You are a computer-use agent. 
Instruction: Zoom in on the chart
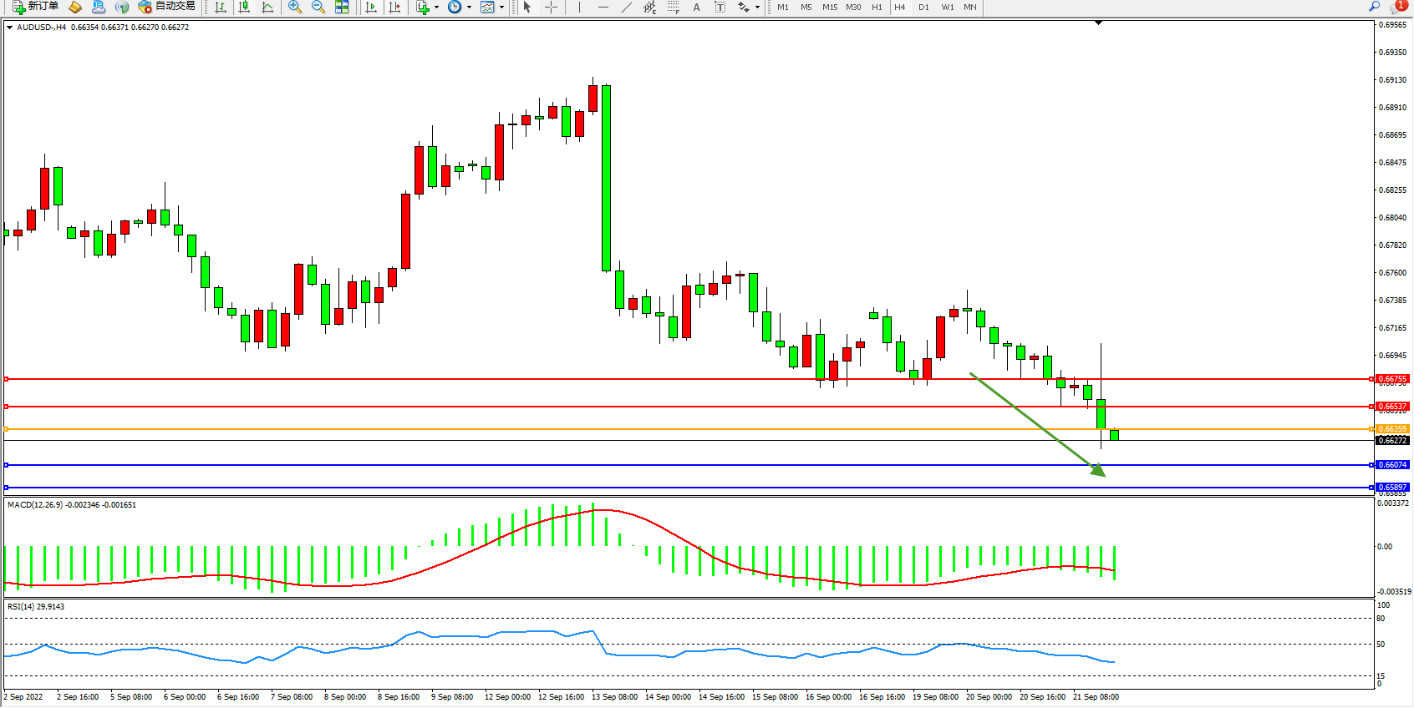click(x=294, y=7)
